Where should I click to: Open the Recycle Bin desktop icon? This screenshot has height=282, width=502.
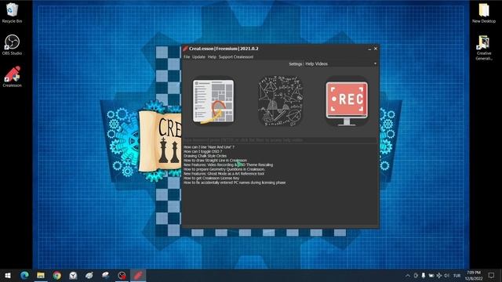(13, 13)
